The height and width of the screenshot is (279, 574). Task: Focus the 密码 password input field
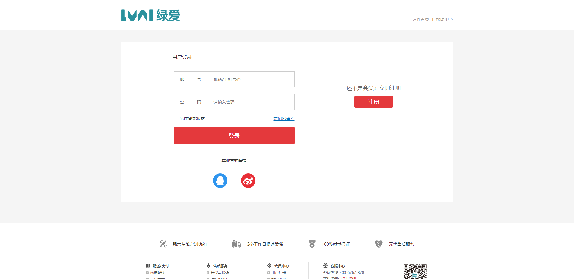(252, 102)
